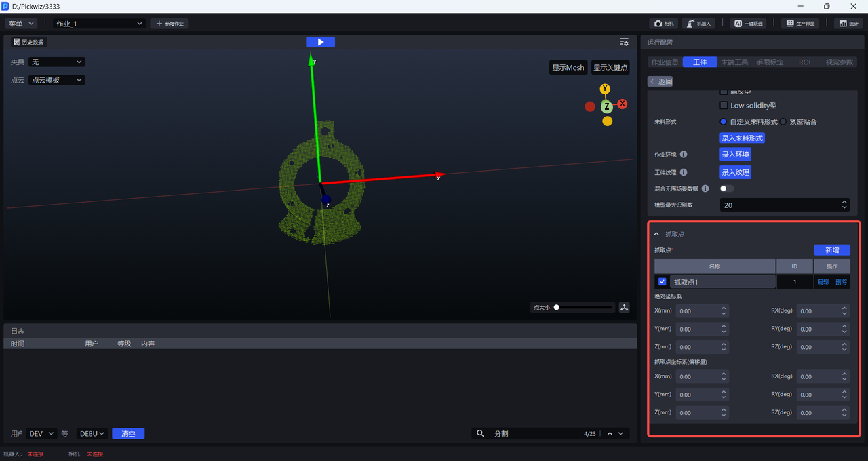868x461 pixels.
Task: Open the 点云 point cloud dropdown
Action: pos(57,80)
